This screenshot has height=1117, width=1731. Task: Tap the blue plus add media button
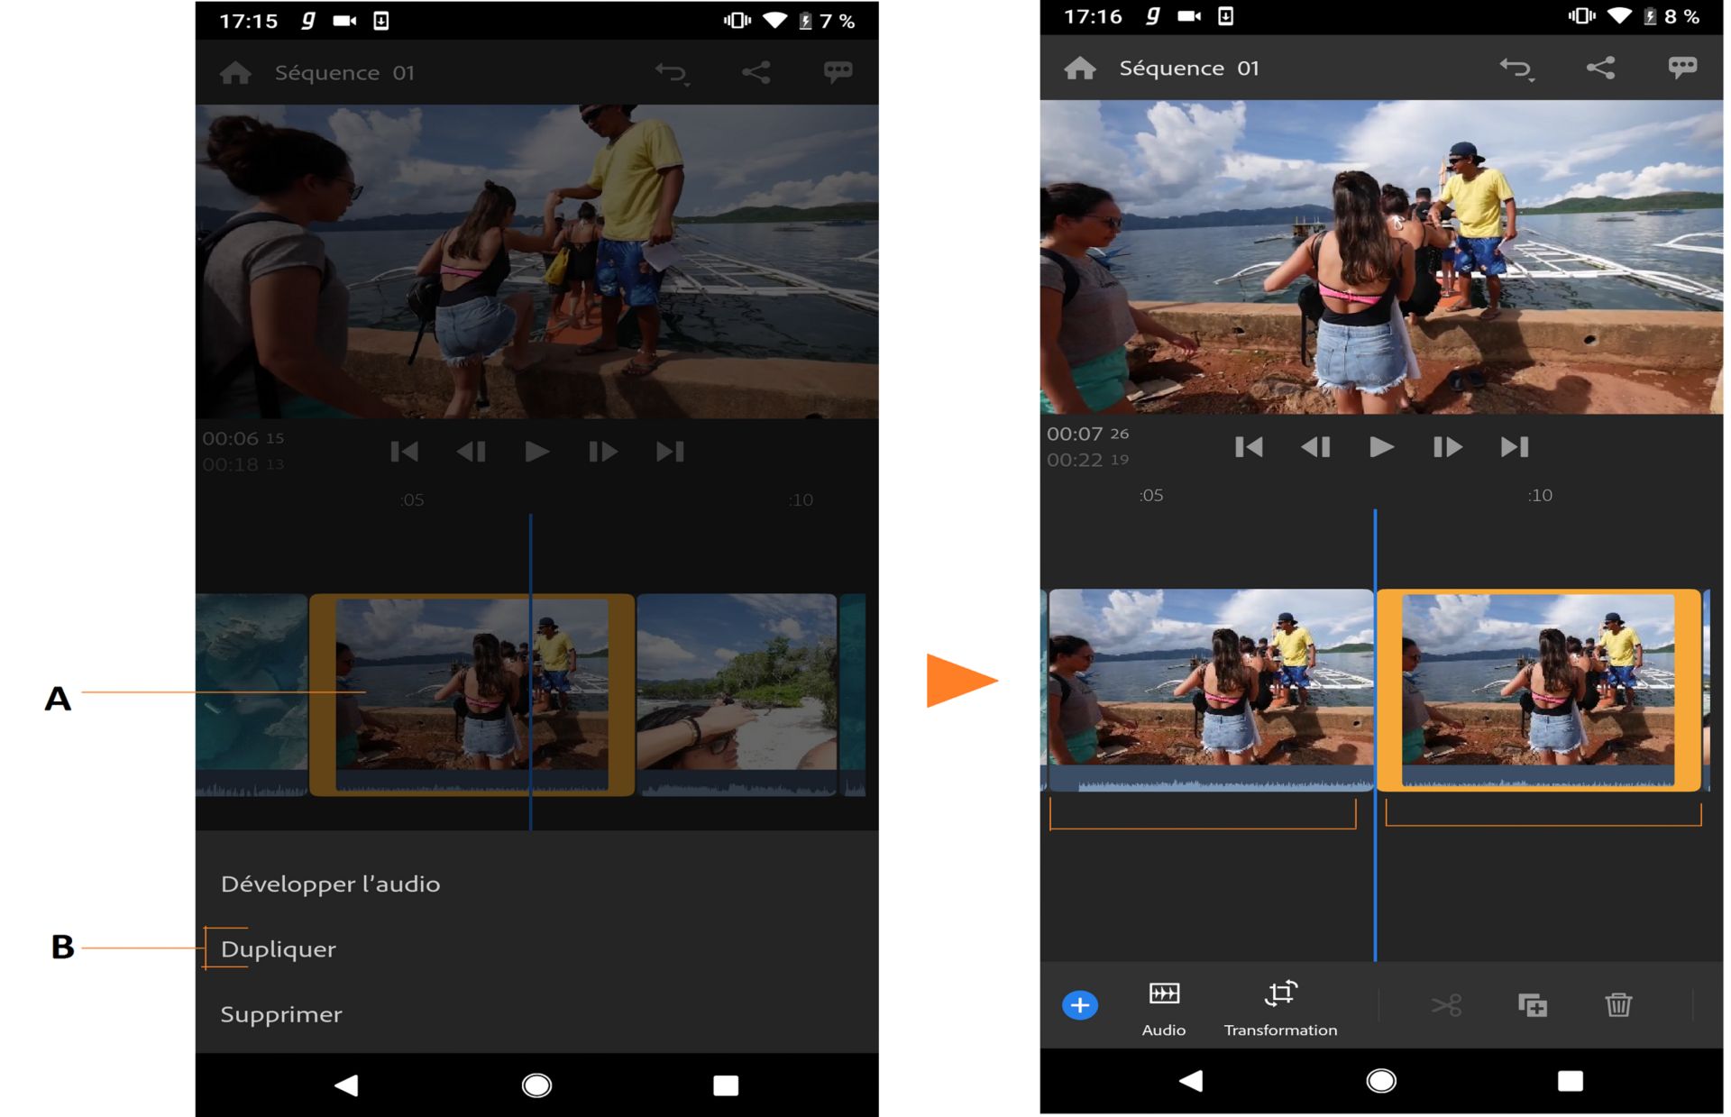pos(1079,1004)
